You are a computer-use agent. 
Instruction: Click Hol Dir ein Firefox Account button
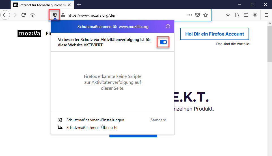(x=215, y=34)
